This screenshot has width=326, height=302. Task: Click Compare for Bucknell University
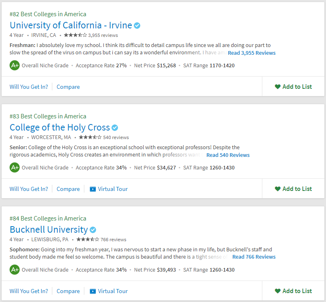[x=68, y=291]
